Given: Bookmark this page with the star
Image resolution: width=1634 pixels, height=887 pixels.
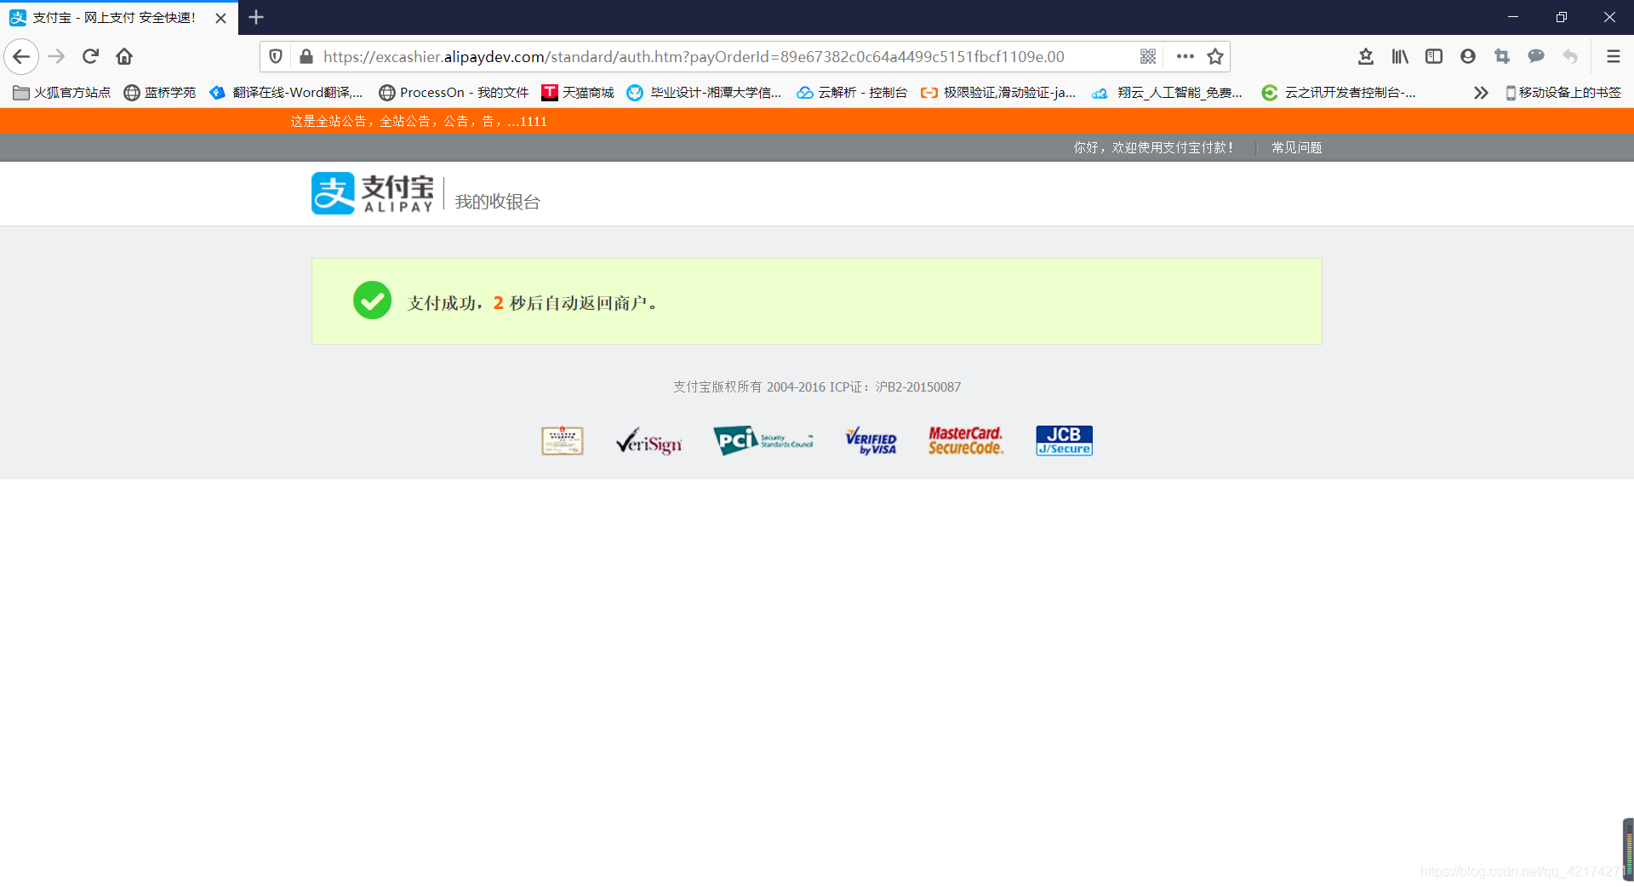Looking at the screenshot, I should (x=1215, y=56).
